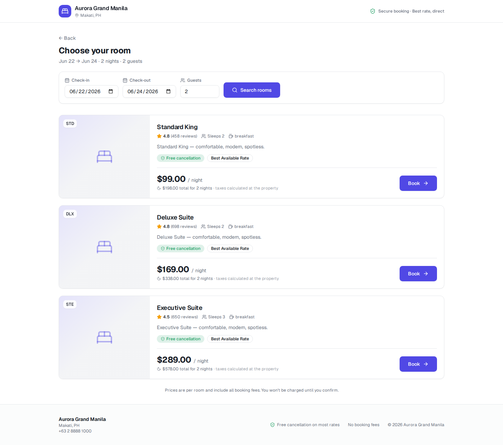This screenshot has height=445, width=503.
Task: Focus the Guests number field
Action: point(200,91)
